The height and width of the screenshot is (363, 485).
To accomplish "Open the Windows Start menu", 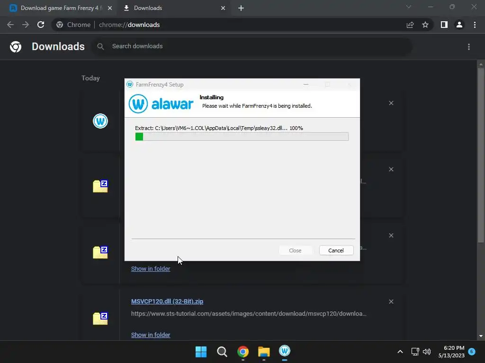I will [201, 352].
